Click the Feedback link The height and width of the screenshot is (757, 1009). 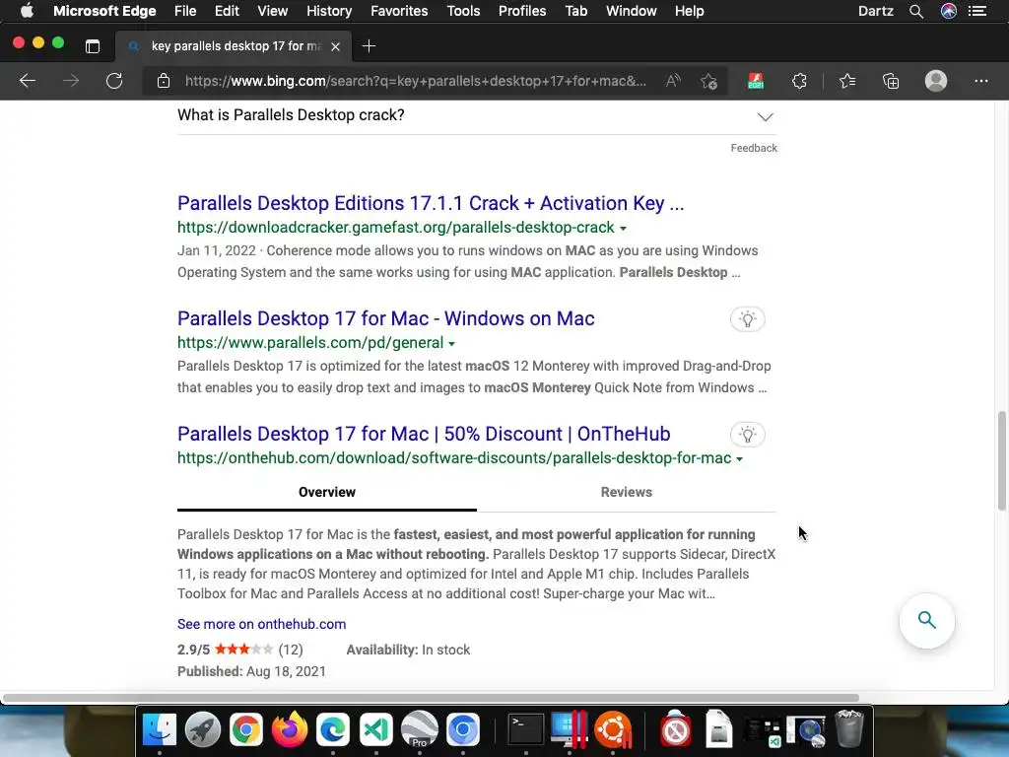754,148
